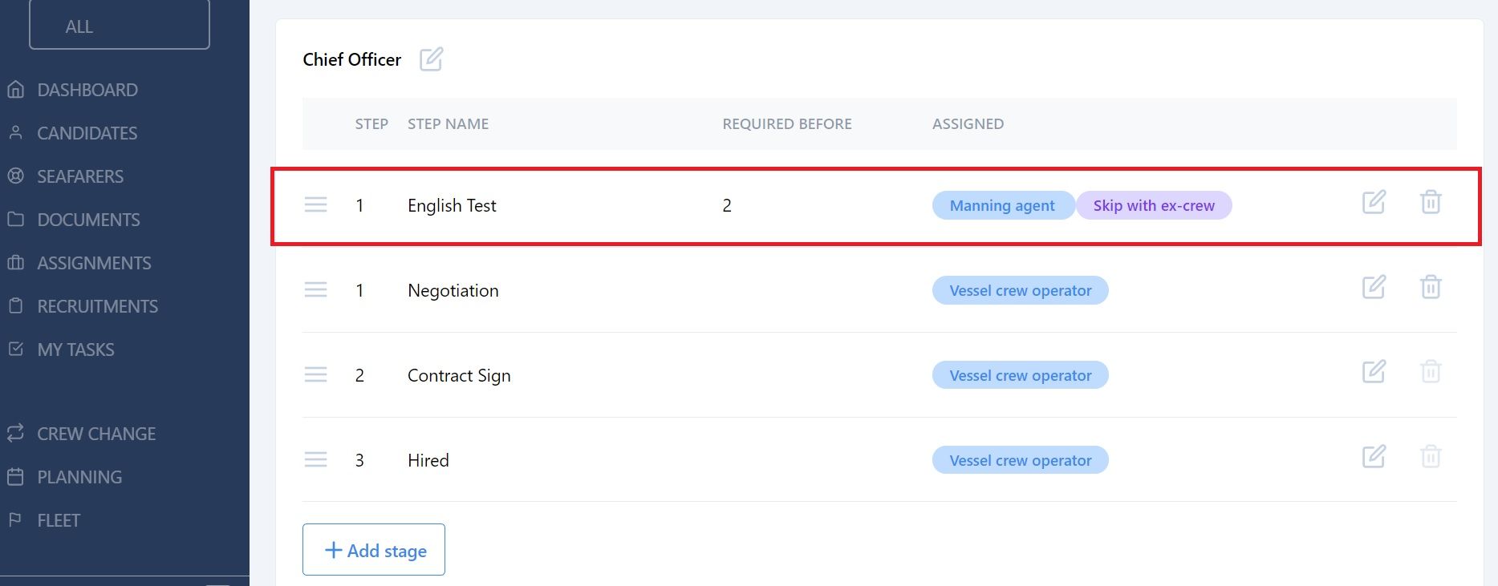Edit the English Test step
This screenshot has width=1498, height=586.
(1374, 202)
